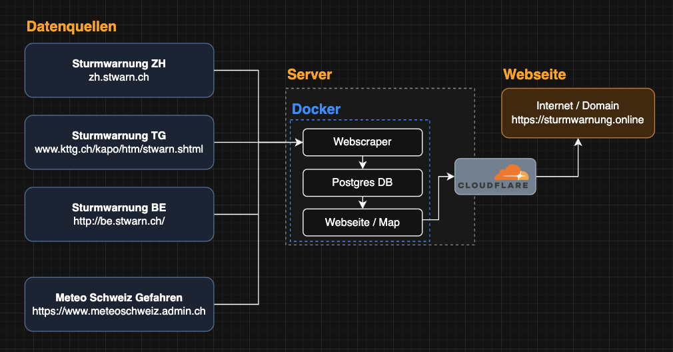Click the zh.stwarn.ch URL text

coord(119,77)
